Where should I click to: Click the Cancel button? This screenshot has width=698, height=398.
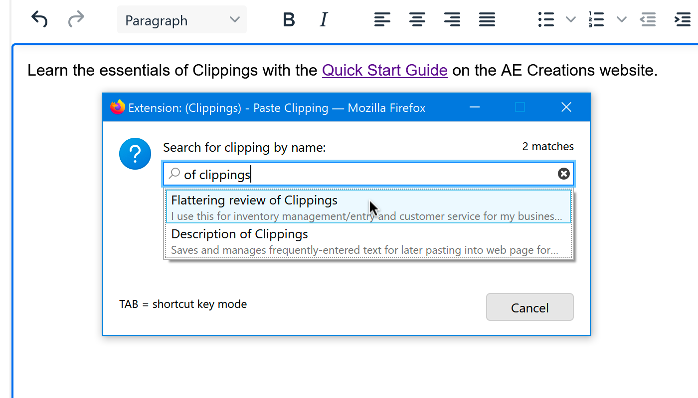click(x=529, y=307)
